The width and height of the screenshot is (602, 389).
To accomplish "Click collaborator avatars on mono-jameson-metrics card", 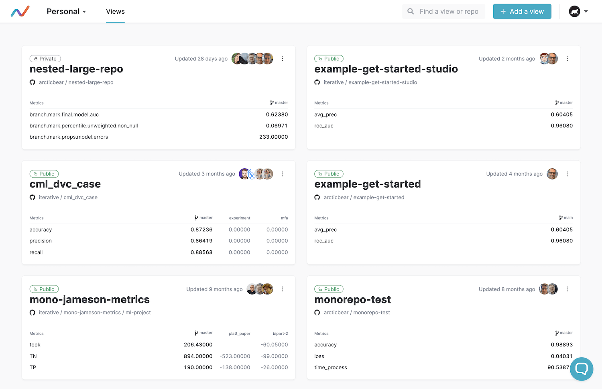I will [260, 289].
